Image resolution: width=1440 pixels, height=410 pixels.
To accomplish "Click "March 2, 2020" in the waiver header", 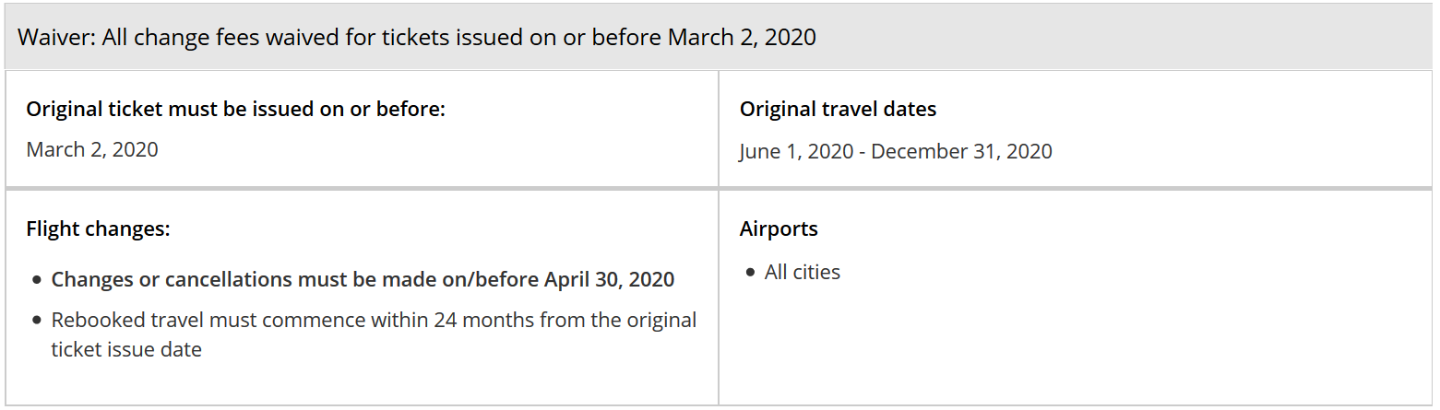I will coord(742,38).
